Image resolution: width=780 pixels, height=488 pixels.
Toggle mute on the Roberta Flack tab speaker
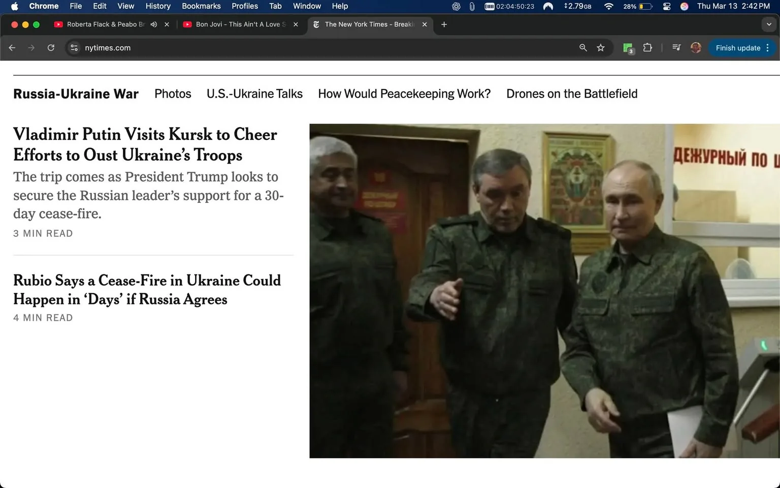[154, 24]
